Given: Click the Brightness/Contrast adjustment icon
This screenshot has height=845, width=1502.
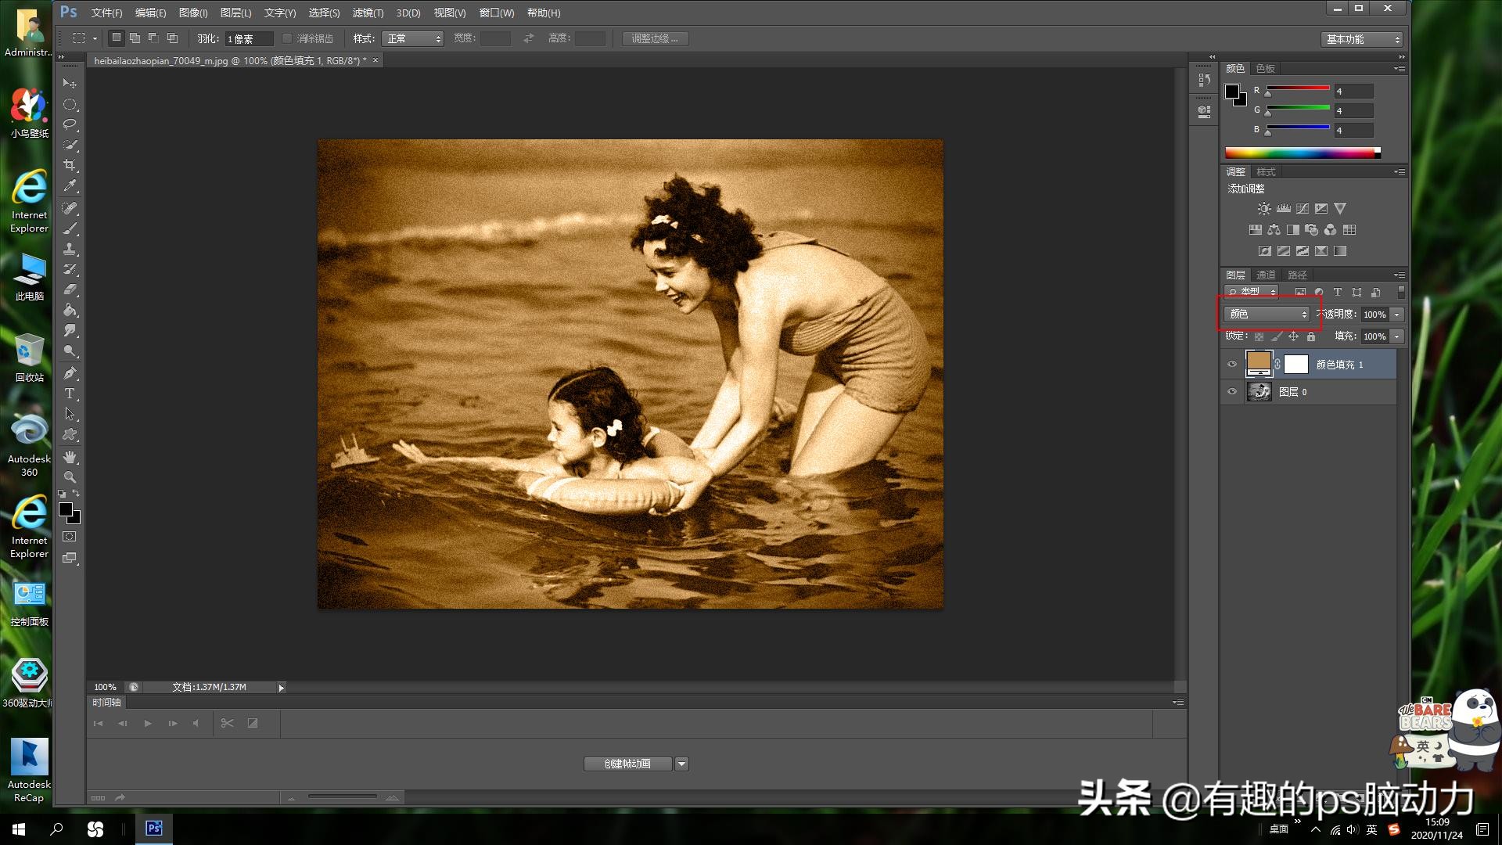Looking at the screenshot, I should pos(1263,209).
